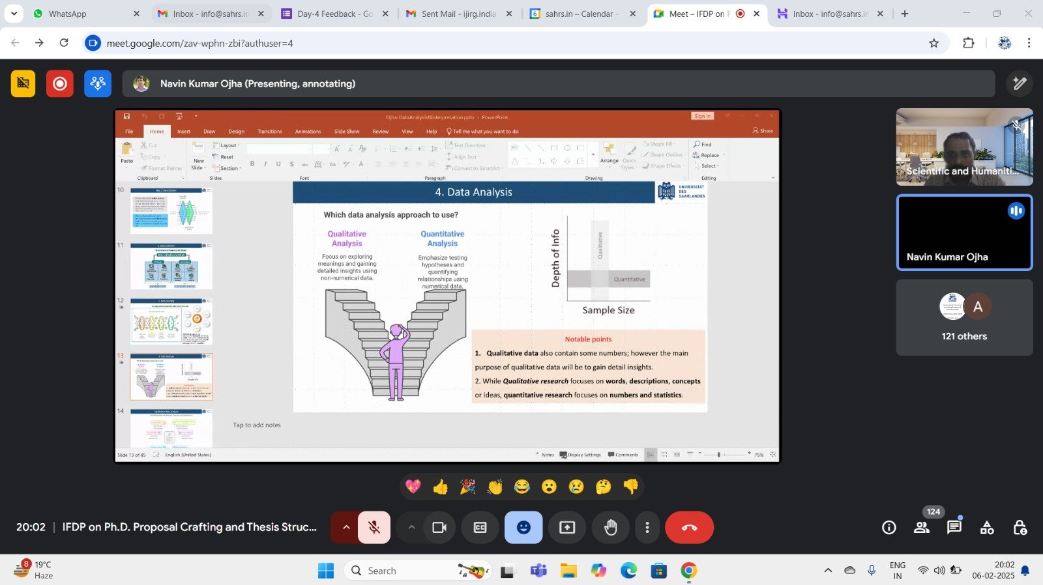1043x585 pixels.
Task: Open meeting details info icon
Action: coord(889,528)
